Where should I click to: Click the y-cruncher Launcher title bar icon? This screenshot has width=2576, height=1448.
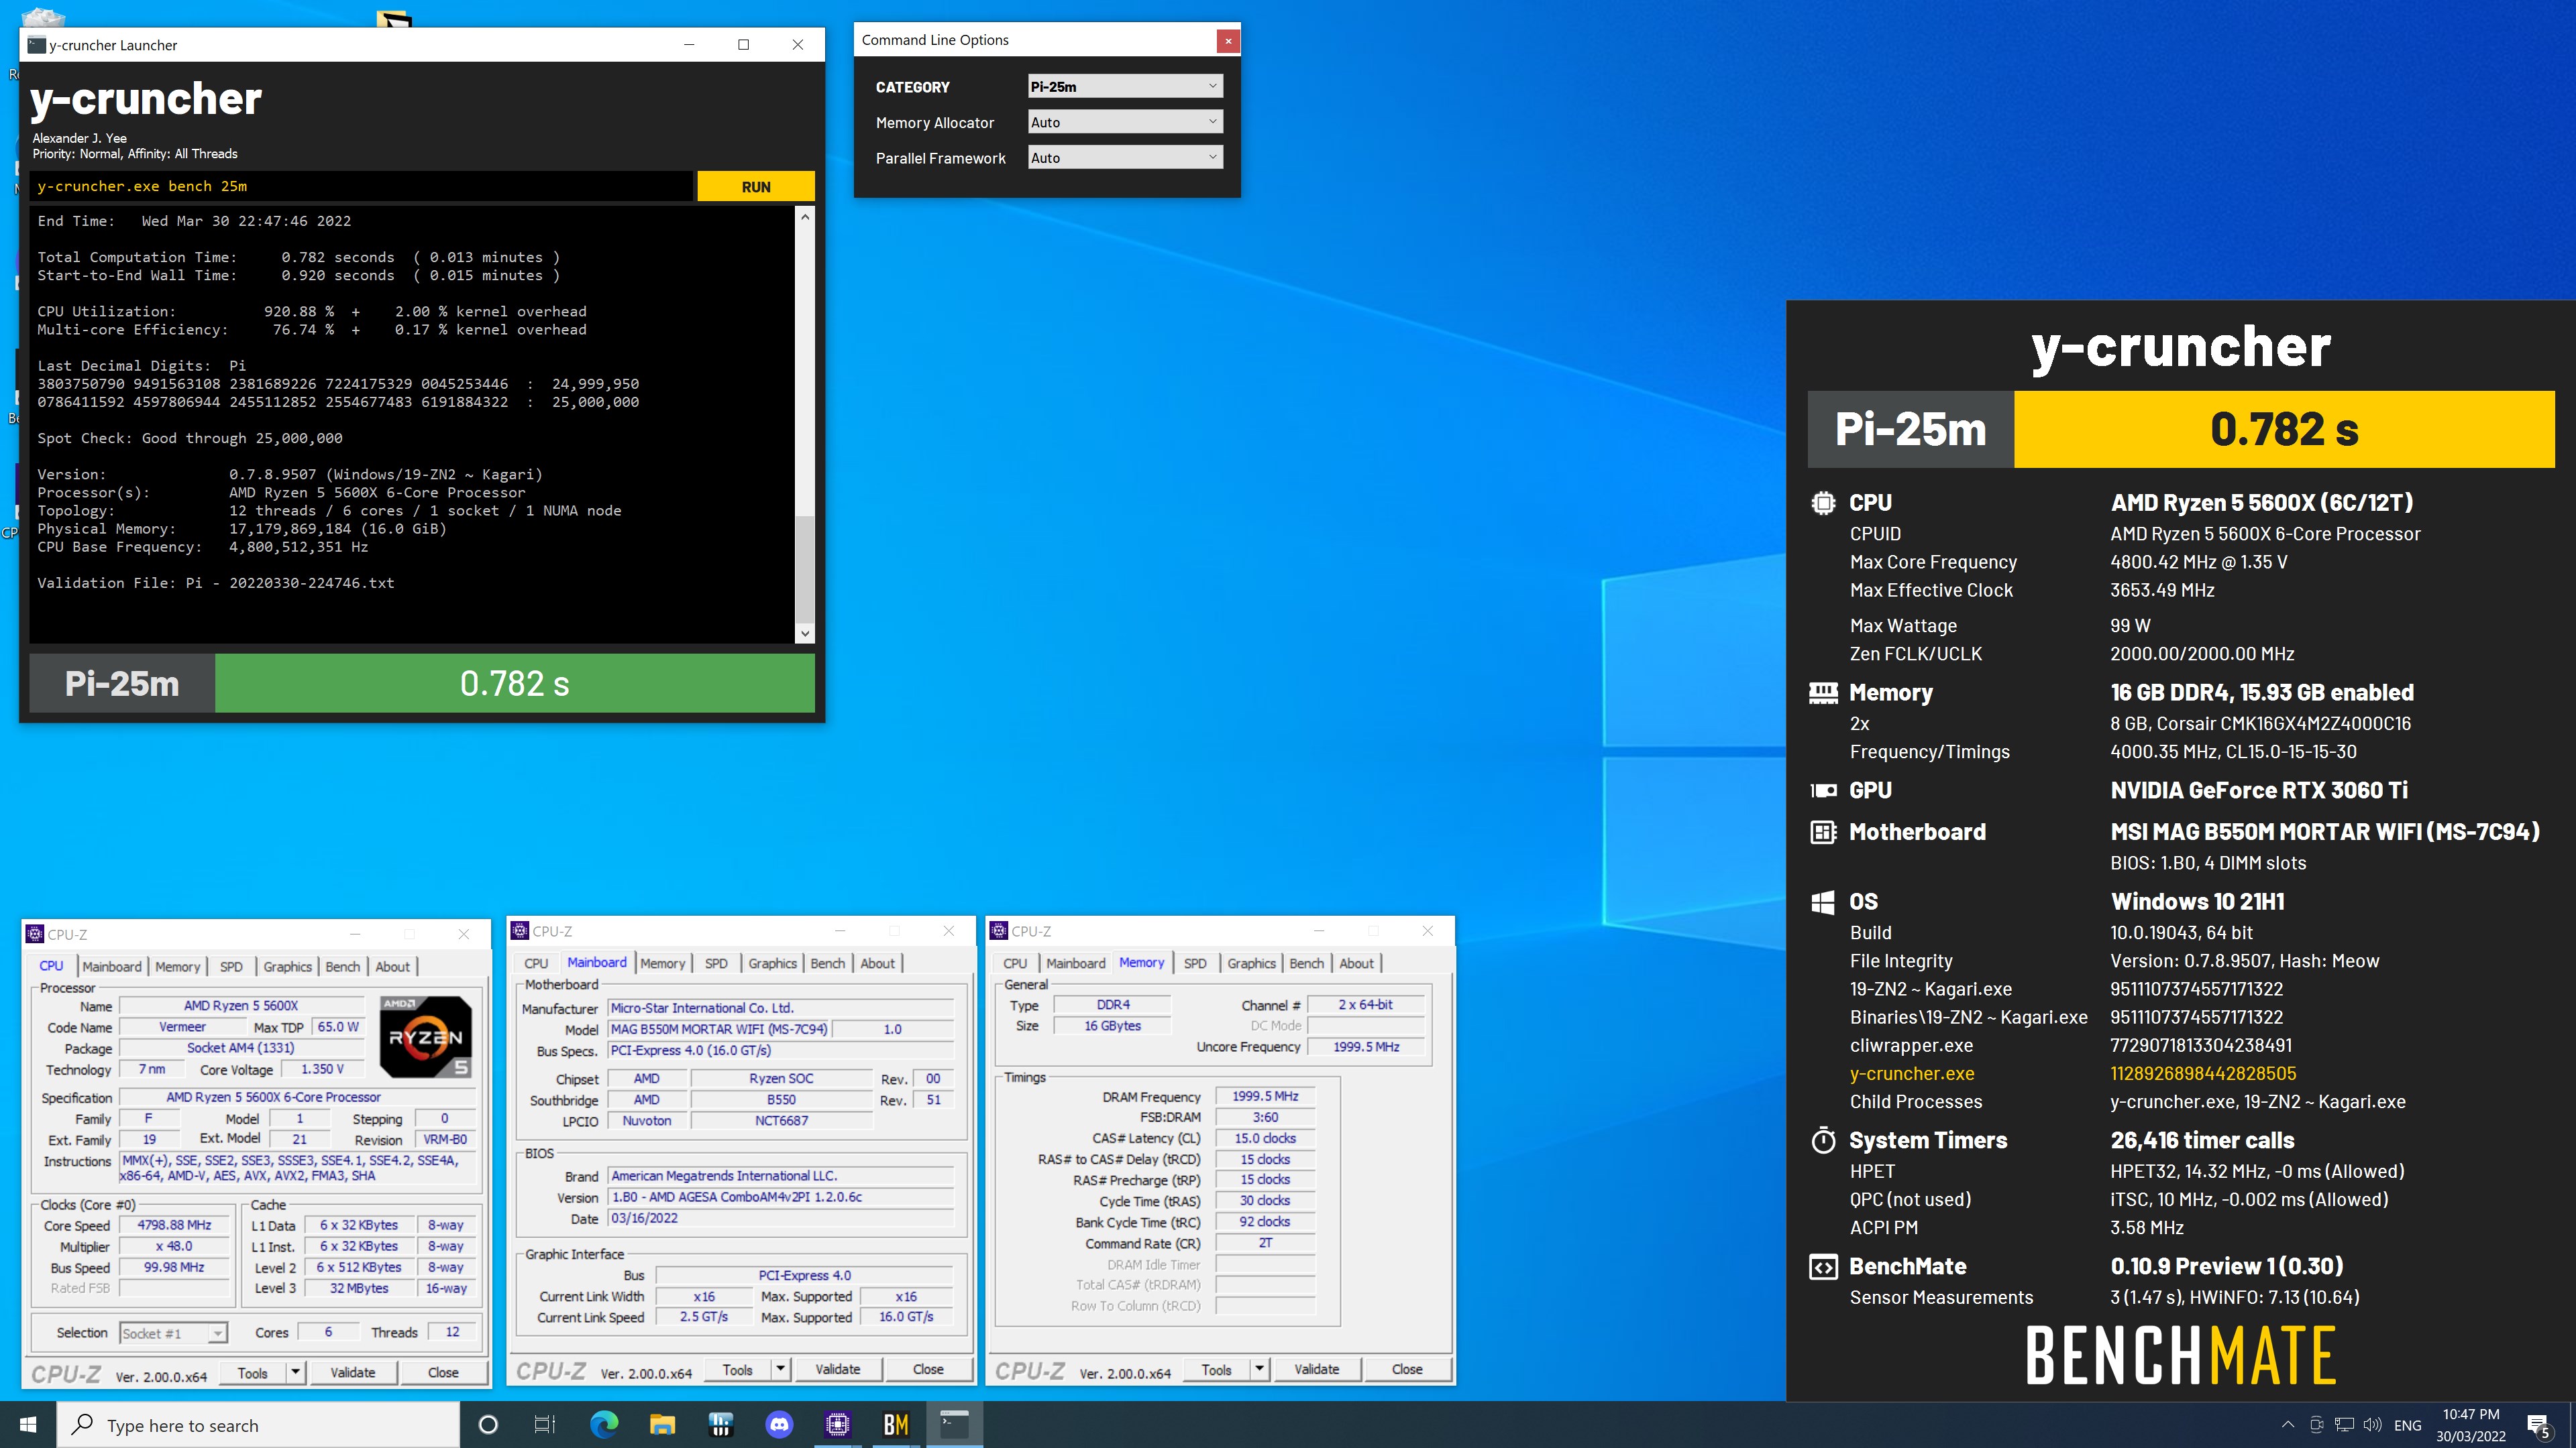37,45
